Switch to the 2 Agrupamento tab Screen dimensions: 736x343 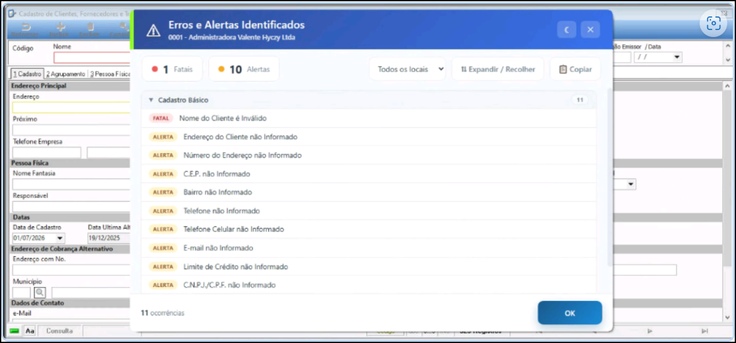[x=66, y=73]
